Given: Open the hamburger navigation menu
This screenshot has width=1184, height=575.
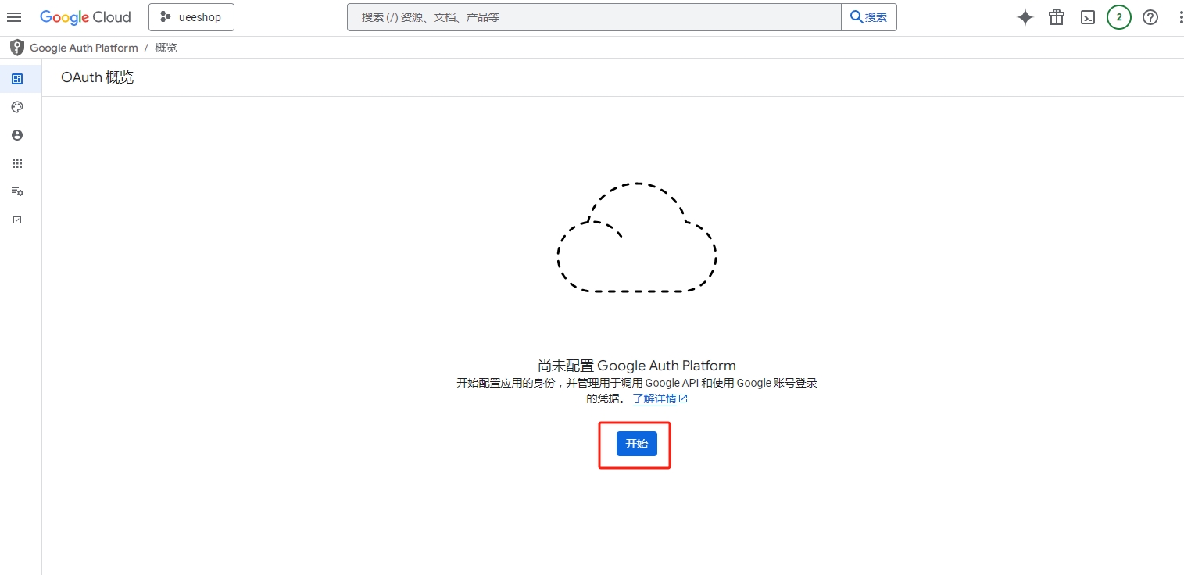Looking at the screenshot, I should point(14,17).
